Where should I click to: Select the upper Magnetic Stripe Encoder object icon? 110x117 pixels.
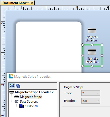click(92, 30)
